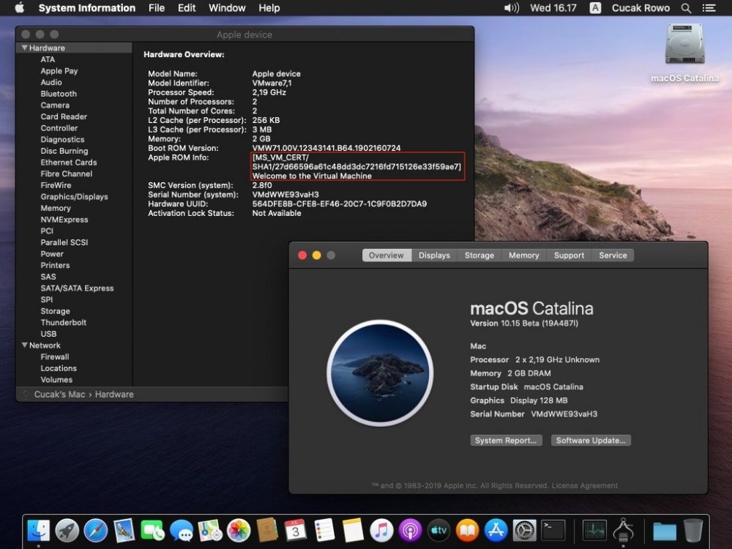Select Thunderbolt in sidebar

[64, 323]
